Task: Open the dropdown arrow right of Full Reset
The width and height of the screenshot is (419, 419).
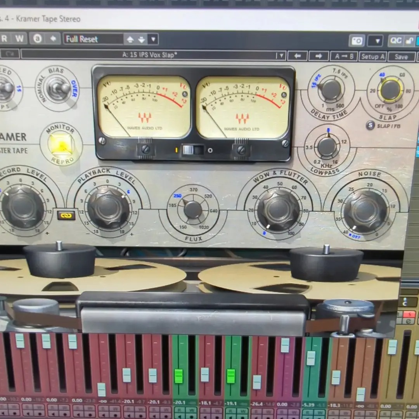Action: click(153, 40)
